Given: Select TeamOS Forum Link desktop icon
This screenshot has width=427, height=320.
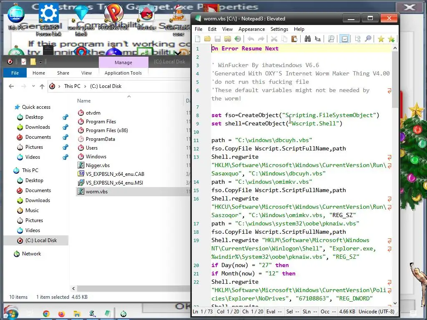Looking at the screenshot, I should [49, 20].
